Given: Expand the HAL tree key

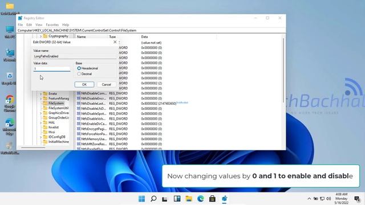Looking at the screenshot, I should 40,123.
